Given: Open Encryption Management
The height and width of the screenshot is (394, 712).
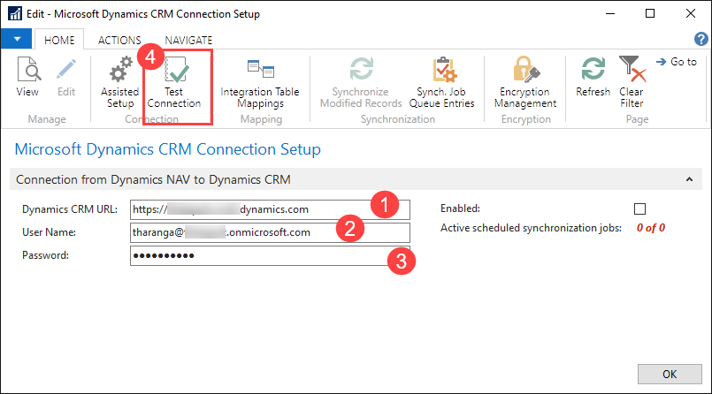Looking at the screenshot, I should (525, 82).
